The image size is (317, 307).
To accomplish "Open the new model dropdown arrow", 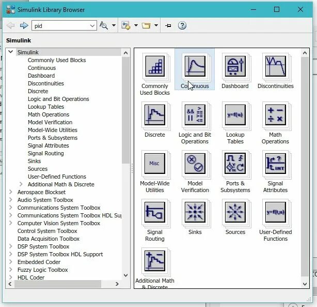I will coord(136,25).
